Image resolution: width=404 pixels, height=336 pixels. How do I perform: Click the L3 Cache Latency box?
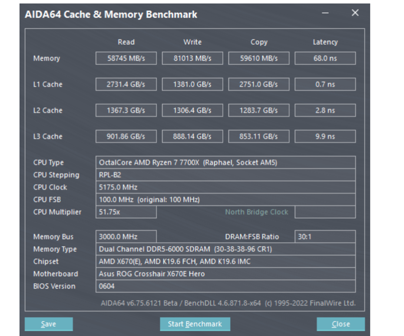click(x=325, y=136)
